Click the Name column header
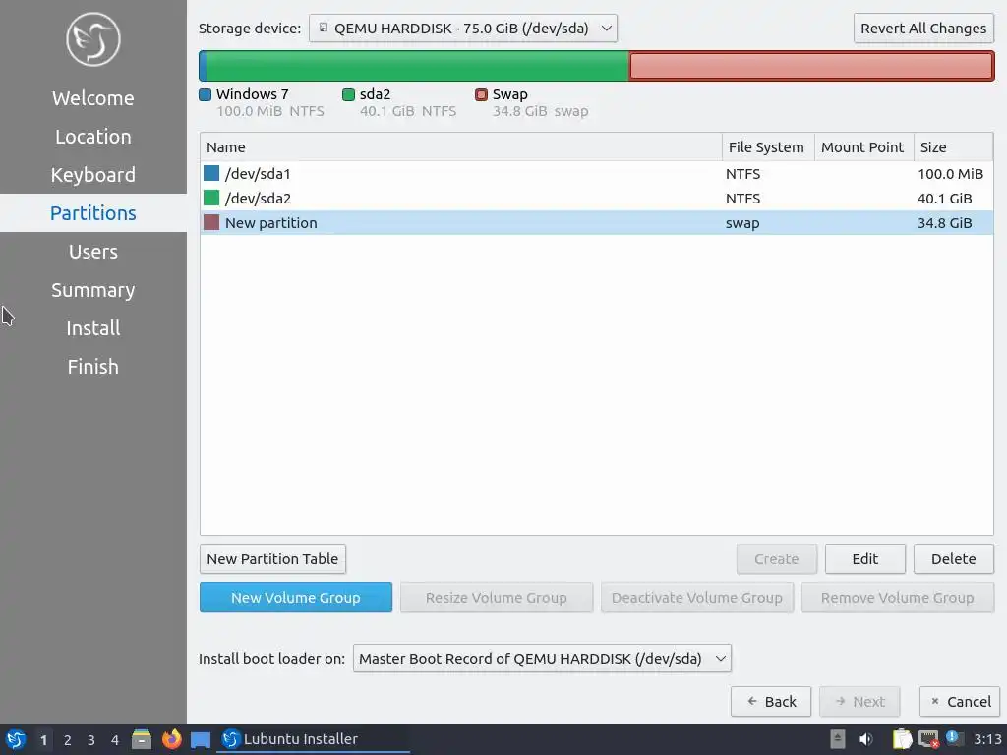The width and height of the screenshot is (1007, 755). point(461,147)
